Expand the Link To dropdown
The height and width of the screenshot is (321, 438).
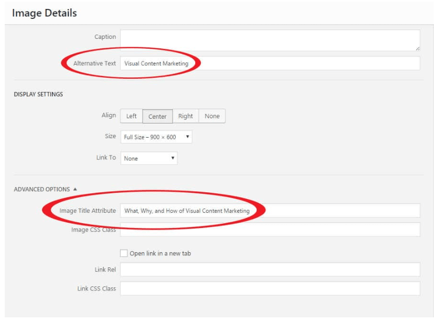click(149, 158)
